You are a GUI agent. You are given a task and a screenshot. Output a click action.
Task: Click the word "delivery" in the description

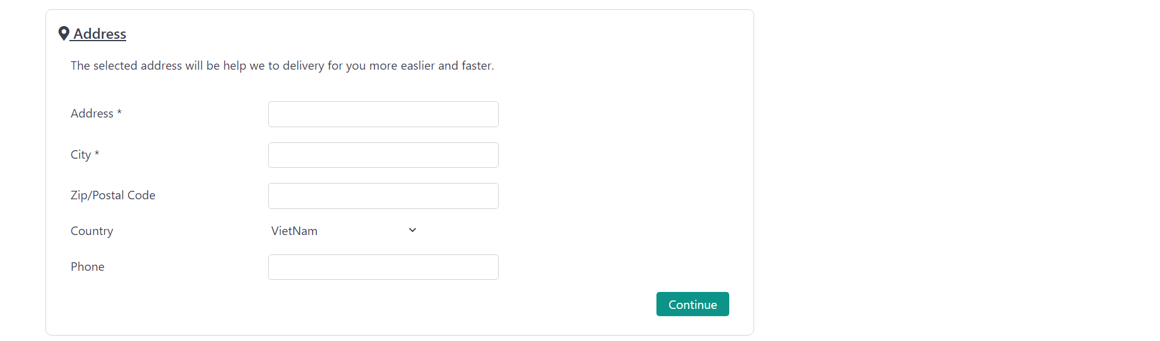click(303, 65)
